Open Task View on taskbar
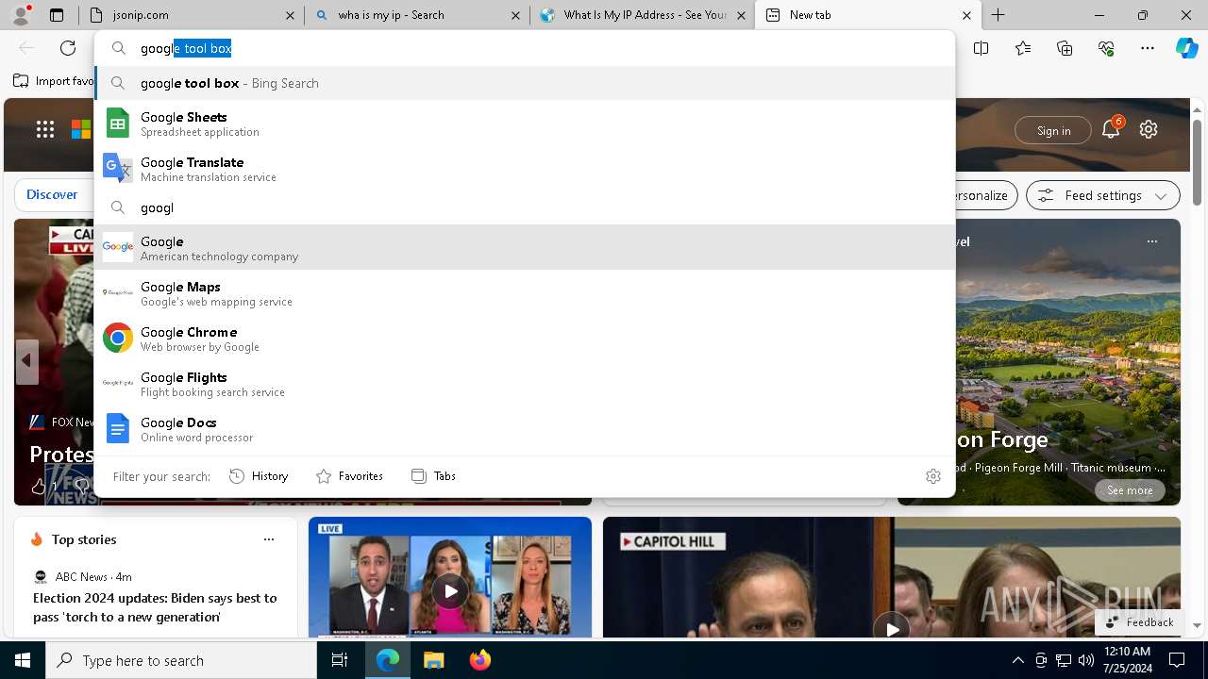Image resolution: width=1208 pixels, height=679 pixels. click(x=340, y=660)
